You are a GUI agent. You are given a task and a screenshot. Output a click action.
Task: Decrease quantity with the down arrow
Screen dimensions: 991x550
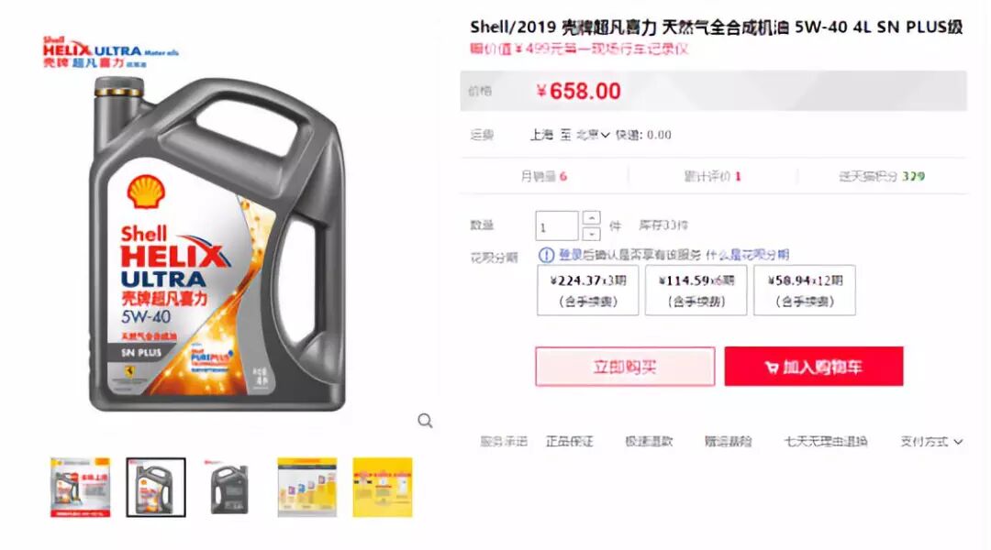pos(592,234)
